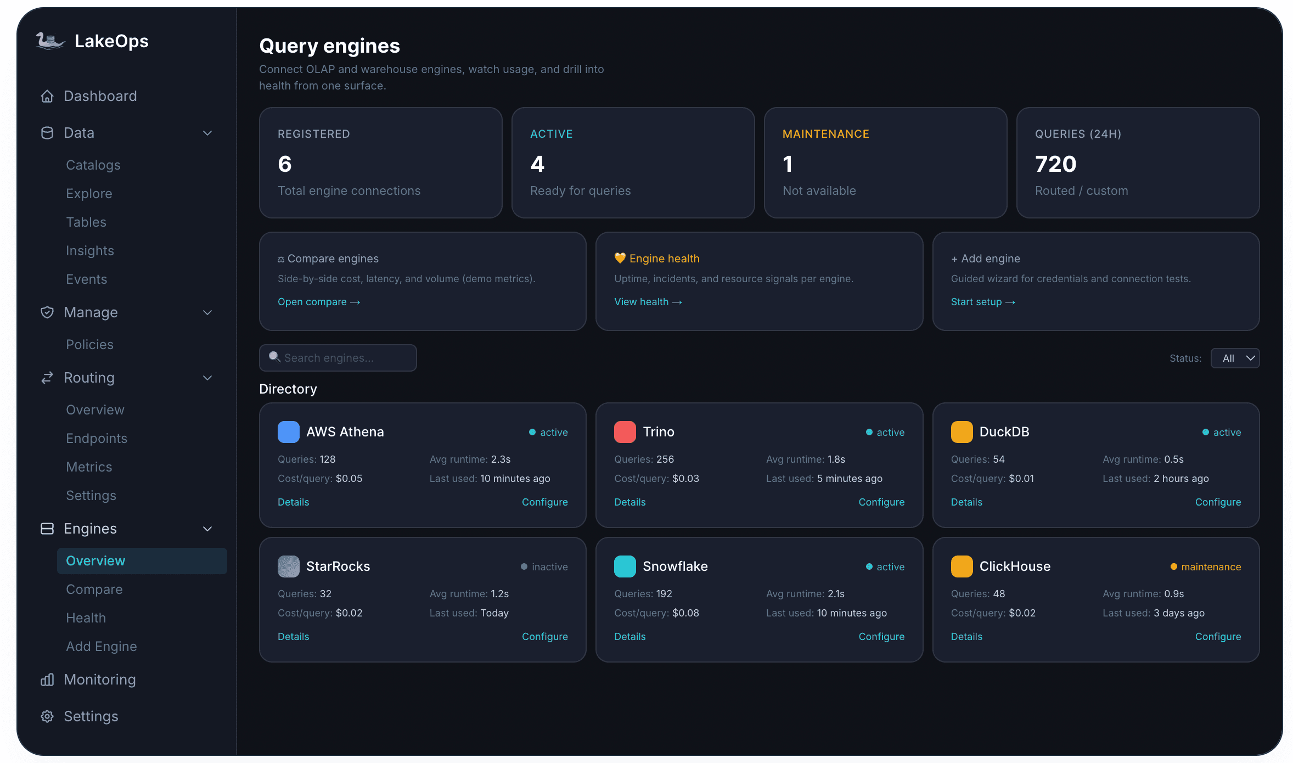Open the Status filter dropdown

(x=1235, y=358)
